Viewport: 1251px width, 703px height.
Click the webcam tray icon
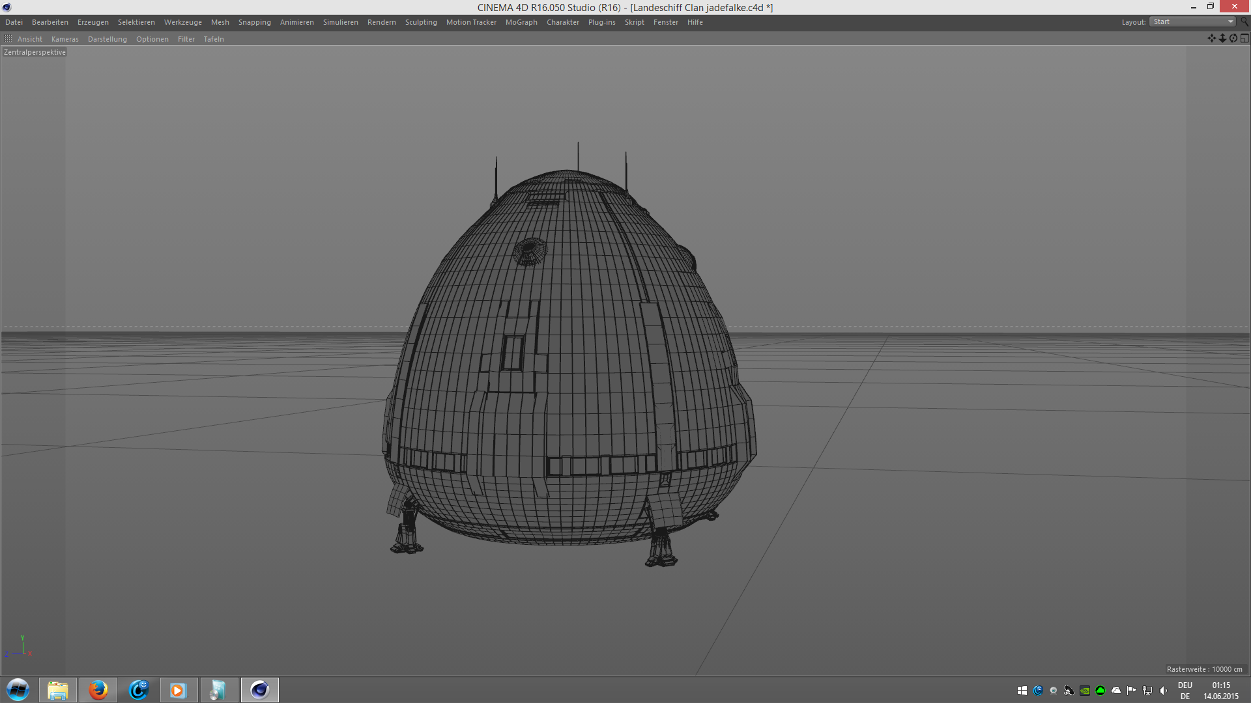[1054, 691]
